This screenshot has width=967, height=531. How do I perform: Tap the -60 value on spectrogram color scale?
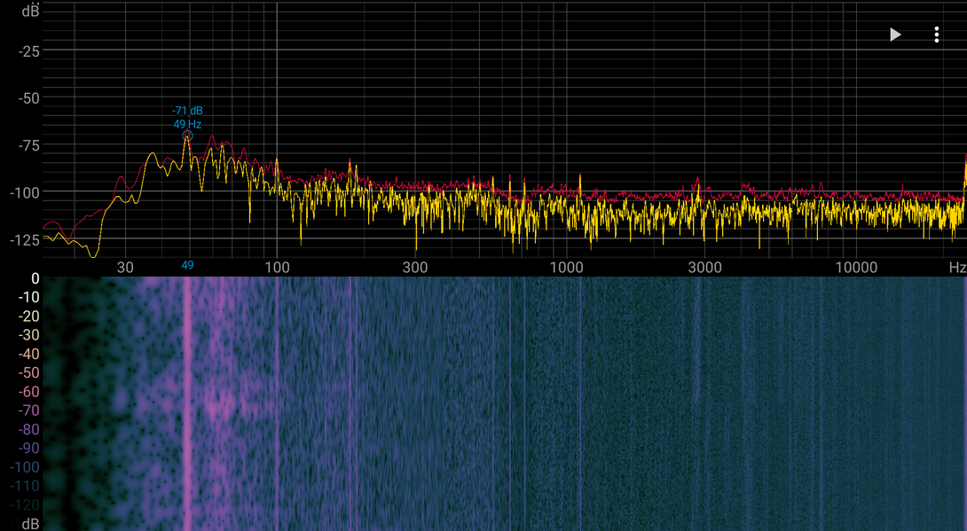tap(29, 392)
